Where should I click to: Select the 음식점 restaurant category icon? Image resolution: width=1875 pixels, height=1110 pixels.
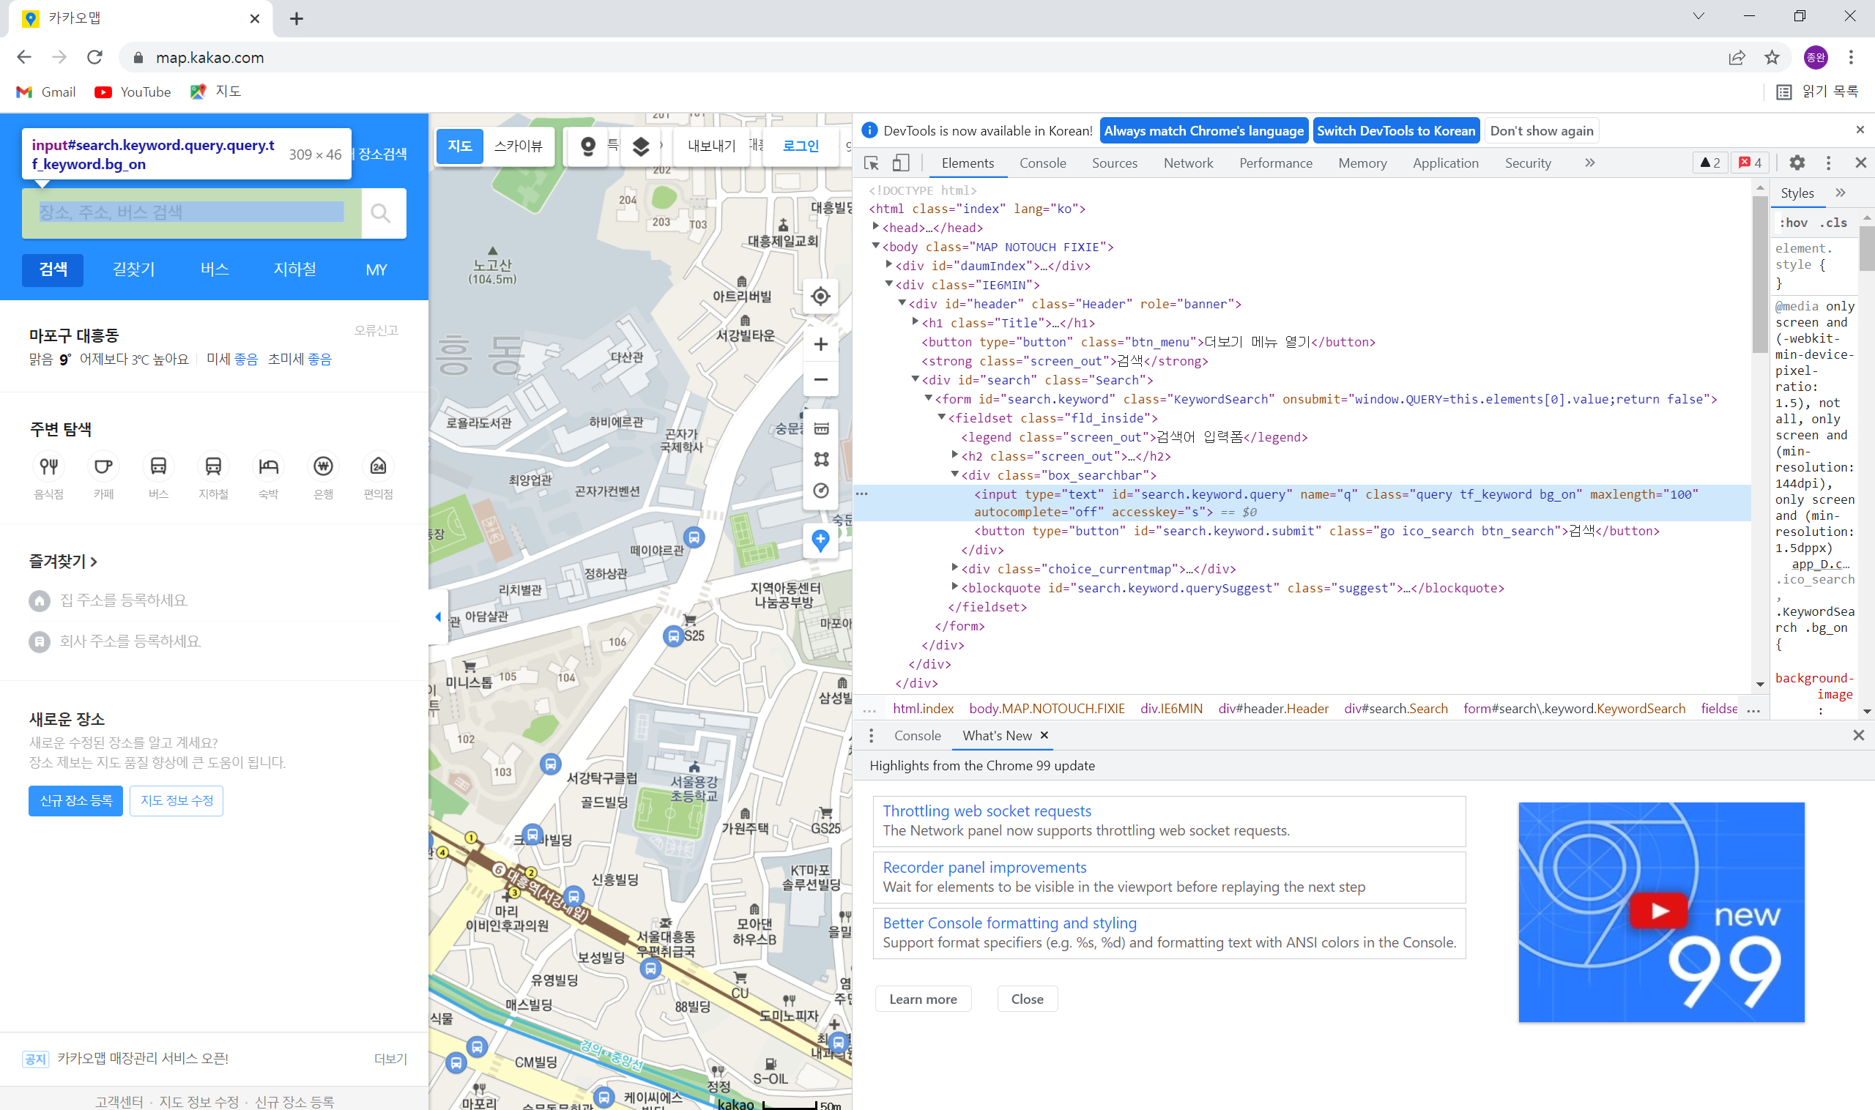point(48,466)
